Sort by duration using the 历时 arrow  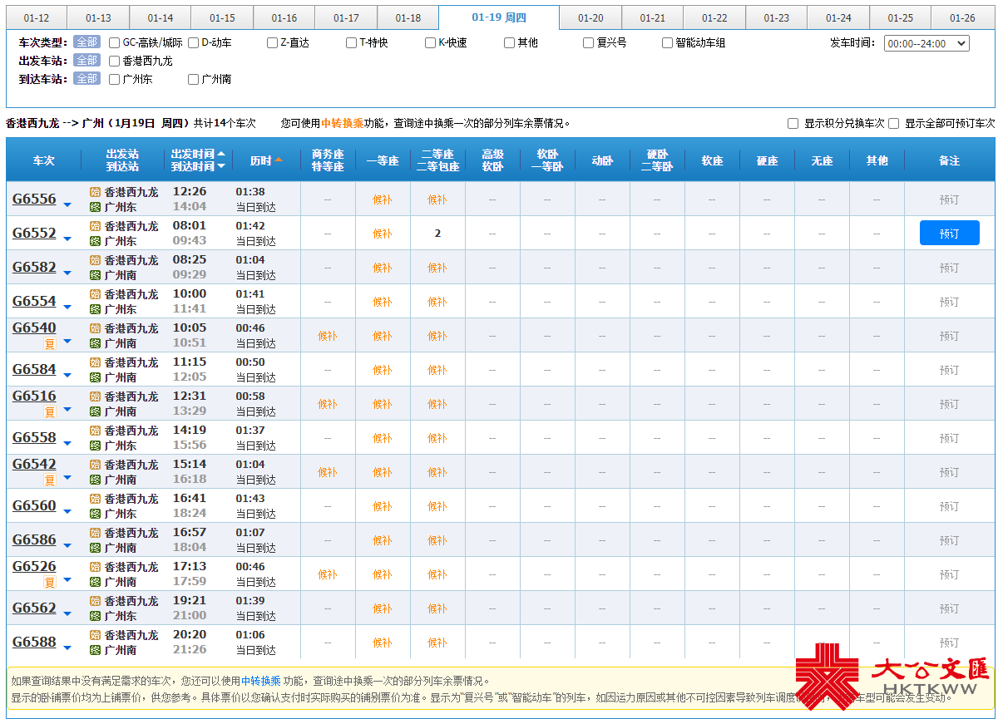tap(279, 160)
